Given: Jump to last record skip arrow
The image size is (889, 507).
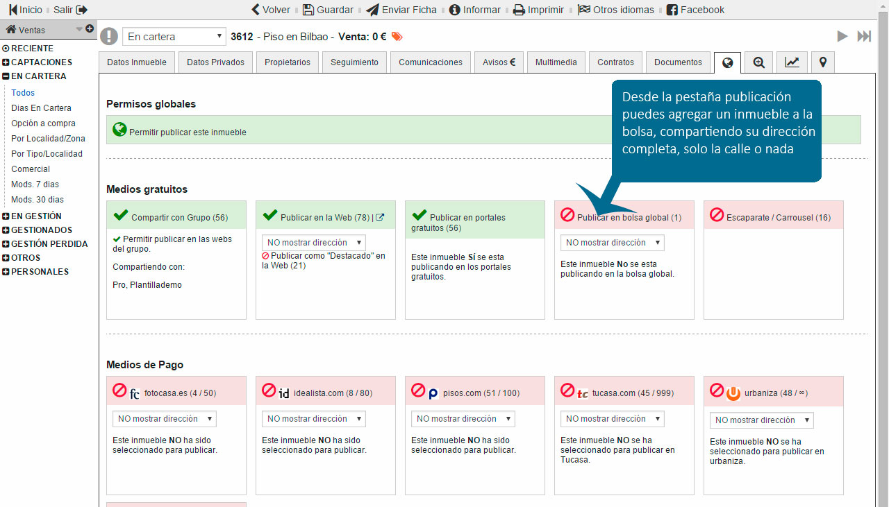Looking at the screenshot, I should pyautogui.click(x=864, y=36).
